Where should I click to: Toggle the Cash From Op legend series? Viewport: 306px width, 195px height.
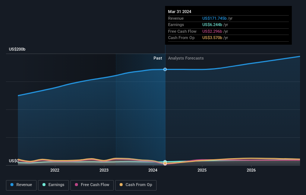click(136, 185)
